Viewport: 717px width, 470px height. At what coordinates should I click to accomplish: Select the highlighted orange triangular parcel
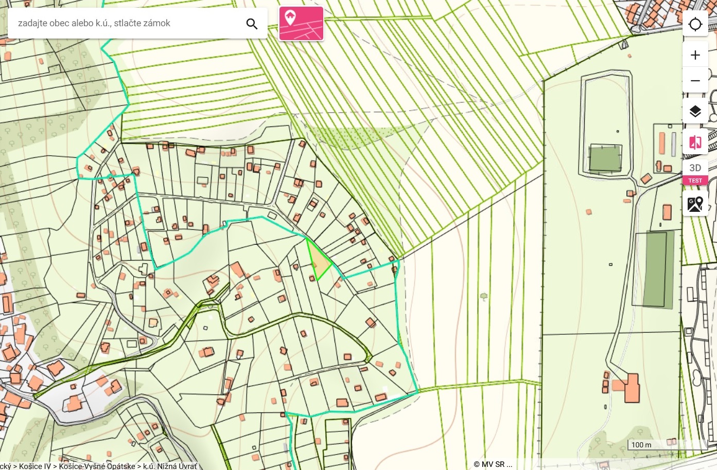pos(319,261)
